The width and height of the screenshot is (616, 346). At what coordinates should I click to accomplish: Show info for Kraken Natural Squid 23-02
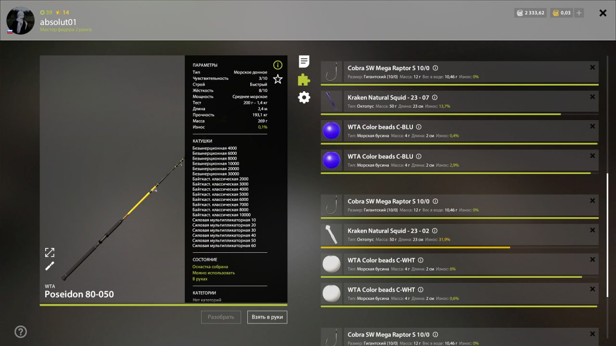(435, 231)
